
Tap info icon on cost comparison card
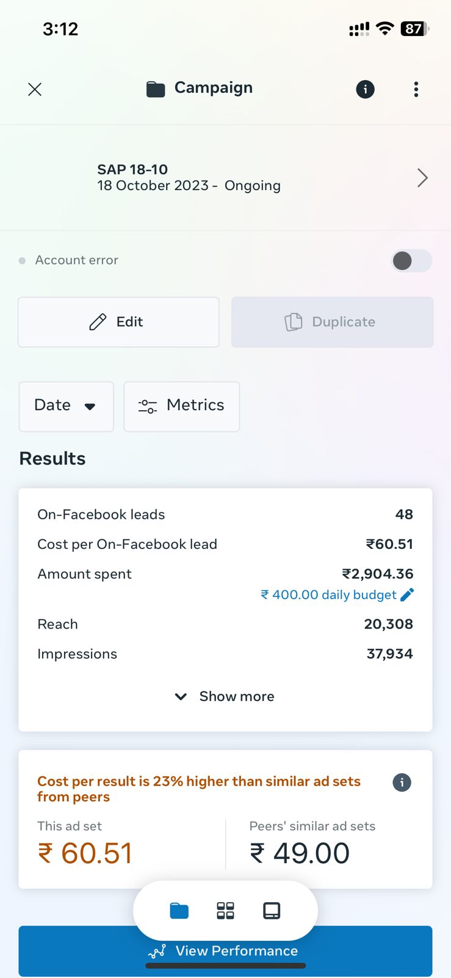(402, 782)
